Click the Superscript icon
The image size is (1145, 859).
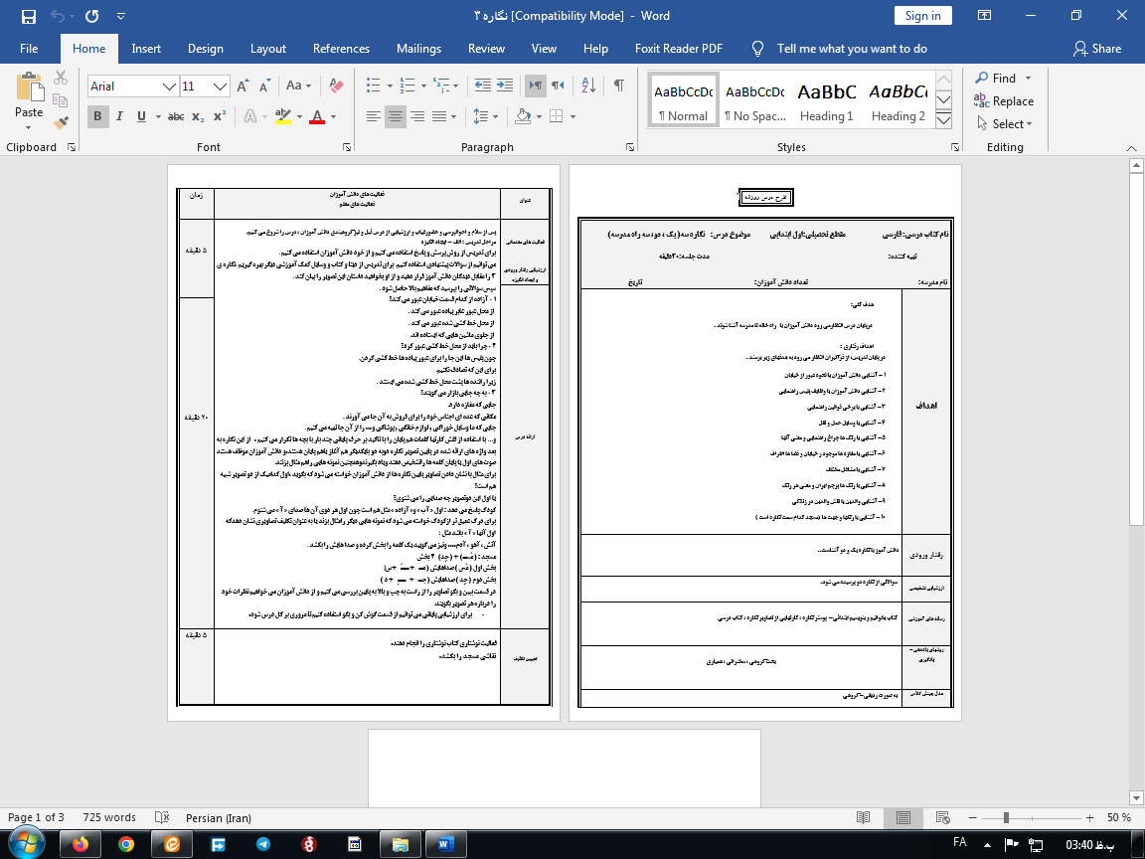click(x=220, y=116)
